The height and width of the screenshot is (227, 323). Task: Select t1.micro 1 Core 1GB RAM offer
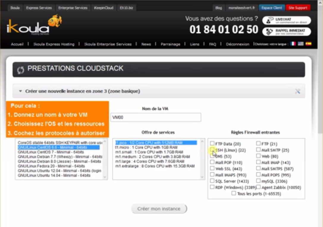point(146,147)
